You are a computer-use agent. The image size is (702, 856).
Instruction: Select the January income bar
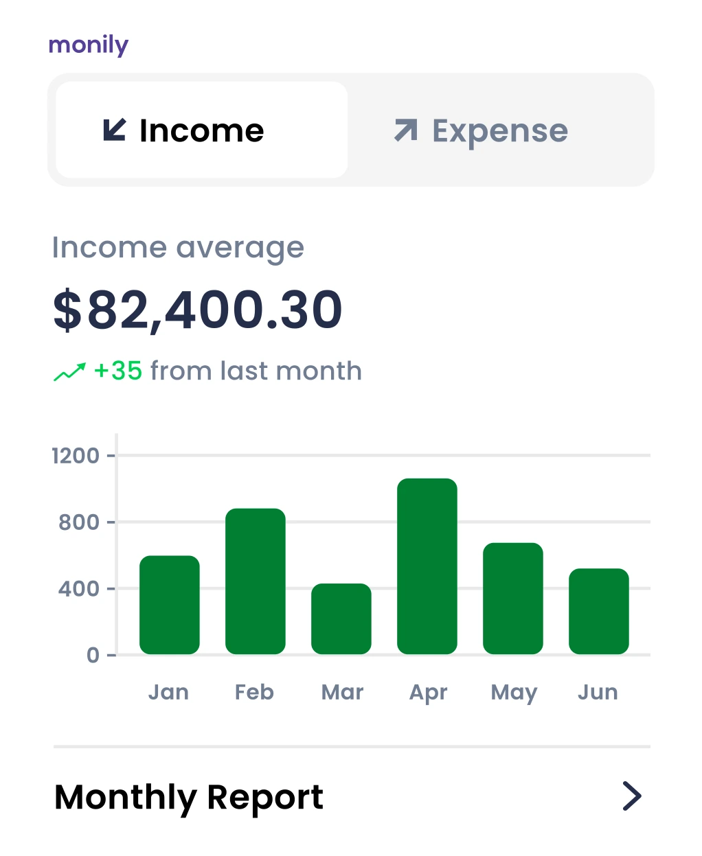point(170,605)
